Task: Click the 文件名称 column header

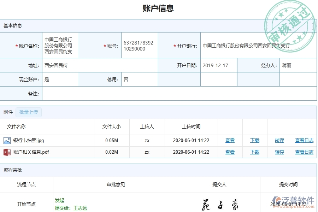Action: pyautogui.click(x=17, y=126)
